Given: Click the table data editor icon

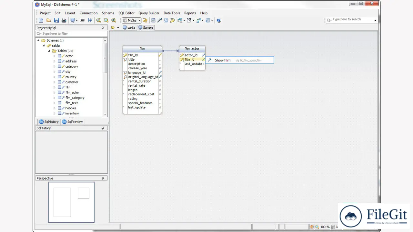Looking at the screenshot, I should (x=180, y=20).
